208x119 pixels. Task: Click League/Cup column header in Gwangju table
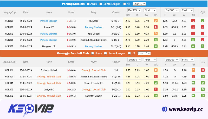click(x=9, y=62)
